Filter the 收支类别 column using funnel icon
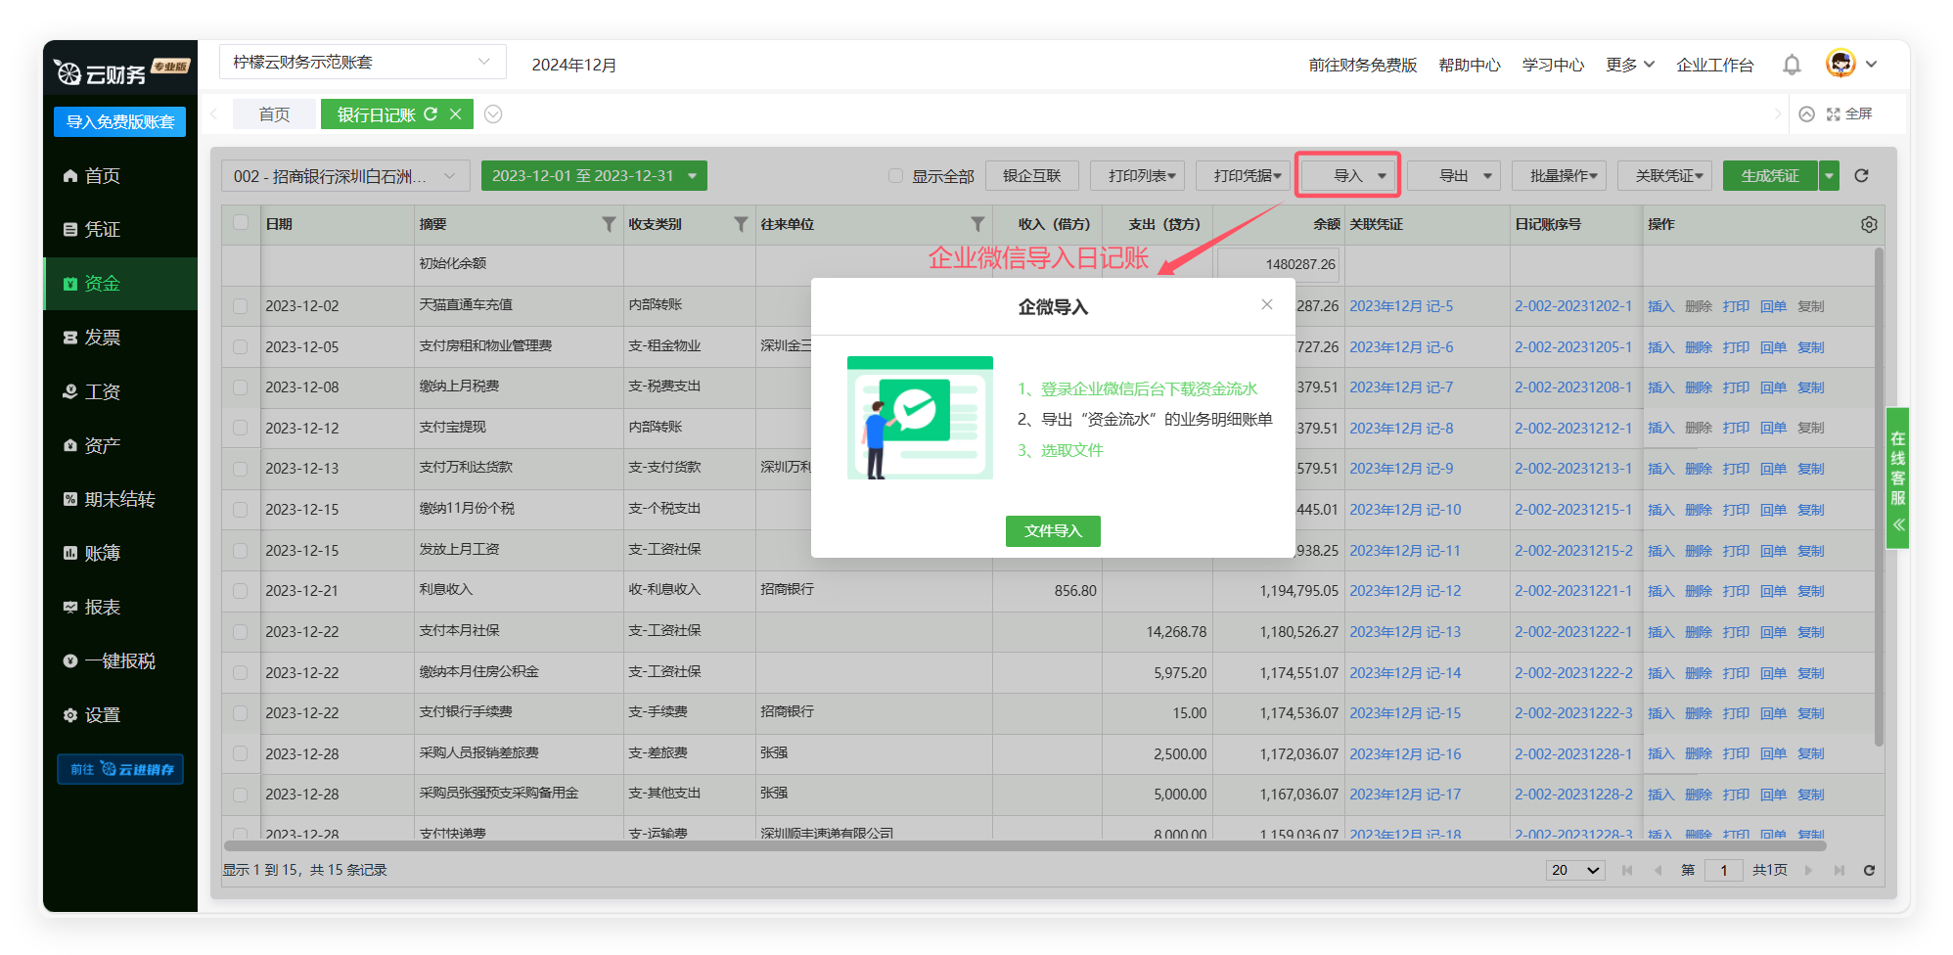The height and width of the screenshot is (955, 1953). [x=741, y=225]
